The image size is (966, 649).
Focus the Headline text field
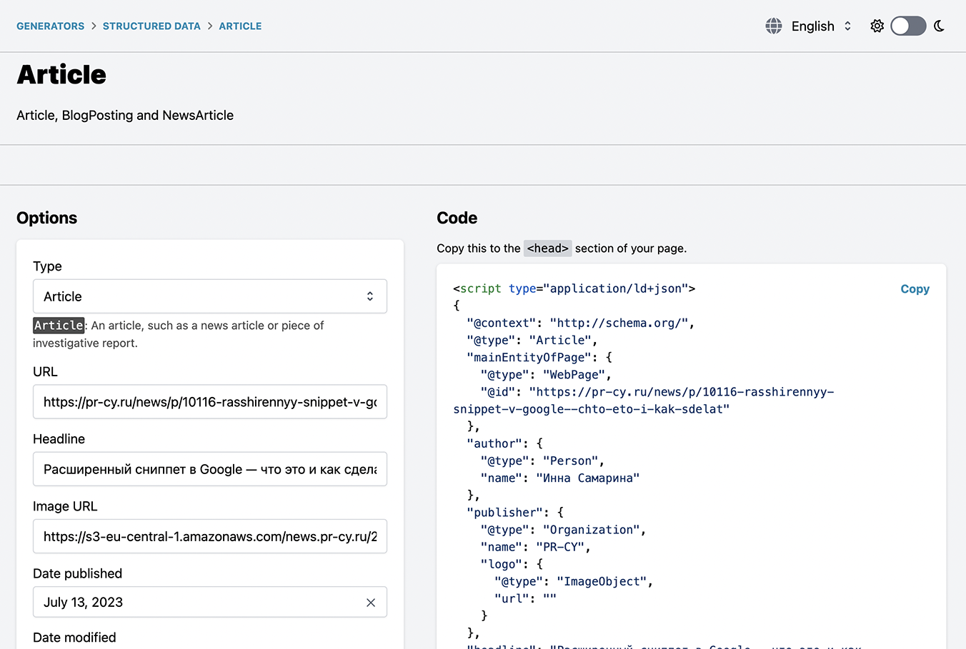209,469
